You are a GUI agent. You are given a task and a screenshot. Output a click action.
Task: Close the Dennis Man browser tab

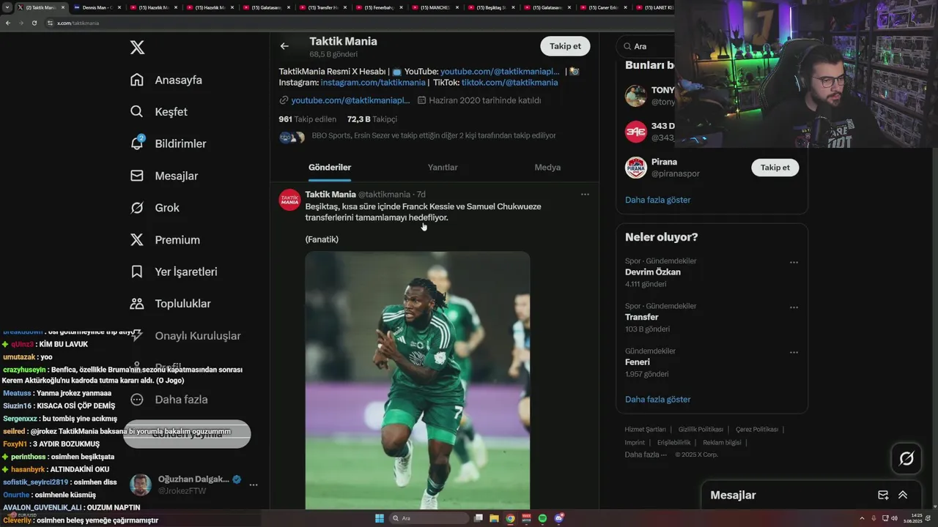pos(119,7)
